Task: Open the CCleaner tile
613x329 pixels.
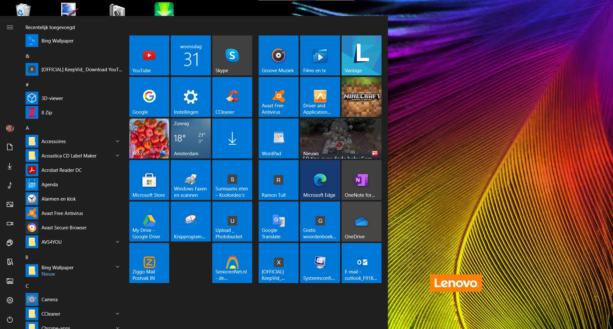Action: pyautogui.click(x=232, y=97)
